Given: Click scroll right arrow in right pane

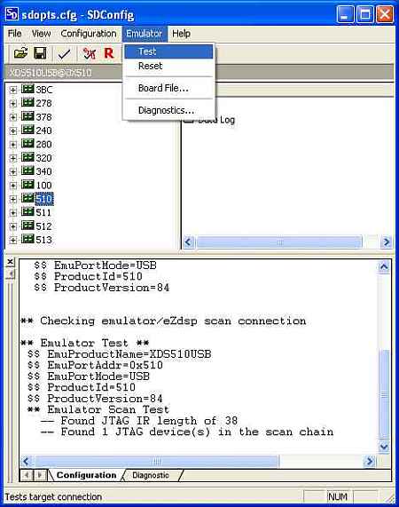Looking at the screenshot, I should point(386,242).
